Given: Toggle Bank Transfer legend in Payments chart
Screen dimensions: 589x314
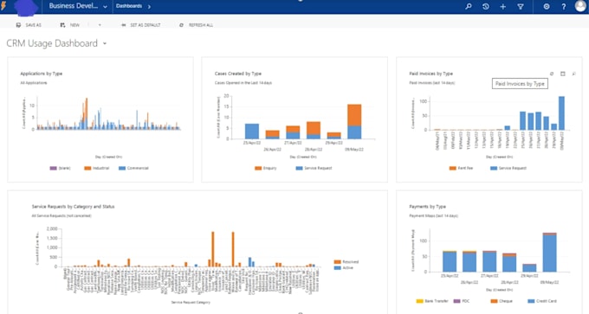Looking at the screenshot, I should pyautogui.click(x=432, y=301).
